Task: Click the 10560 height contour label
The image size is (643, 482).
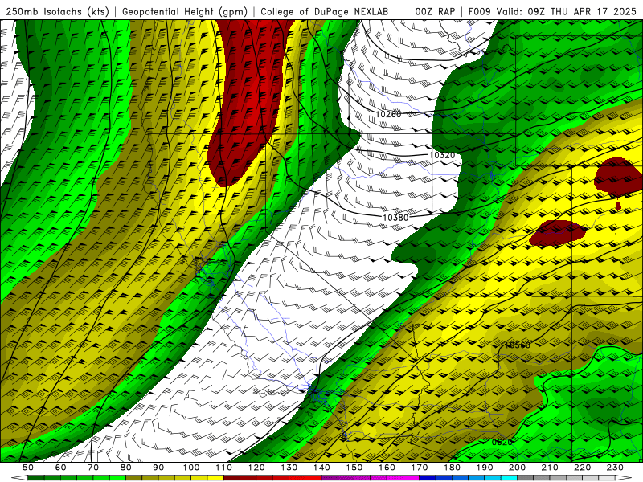Action: [518, 345]
